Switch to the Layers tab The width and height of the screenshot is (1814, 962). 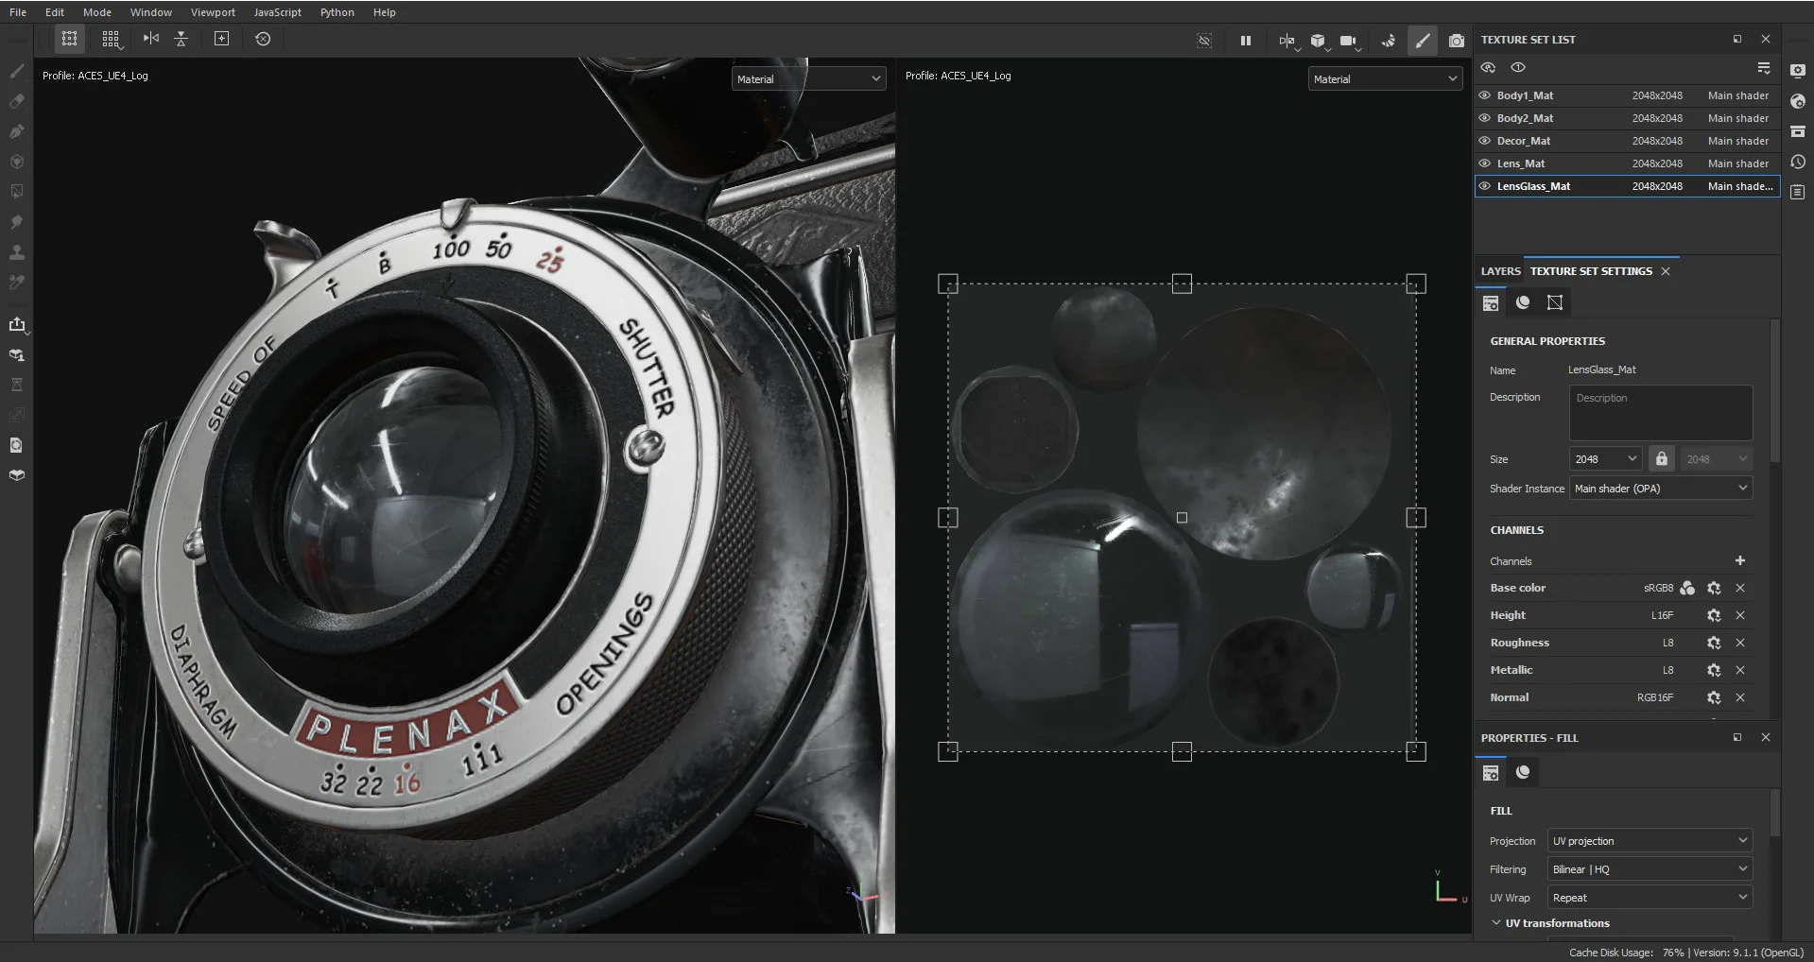[1500, 271]
